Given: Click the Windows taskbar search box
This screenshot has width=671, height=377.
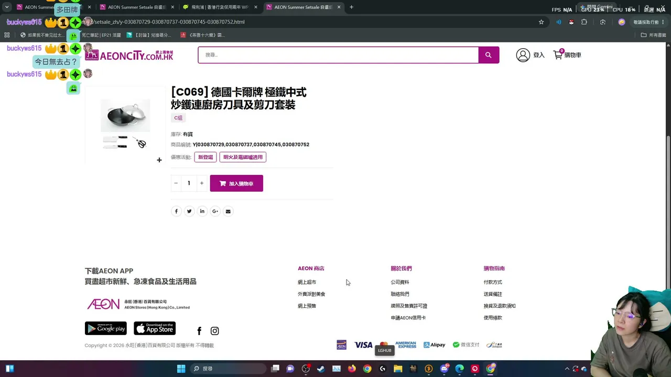Looking at the screenshot, I should point(228,369).
